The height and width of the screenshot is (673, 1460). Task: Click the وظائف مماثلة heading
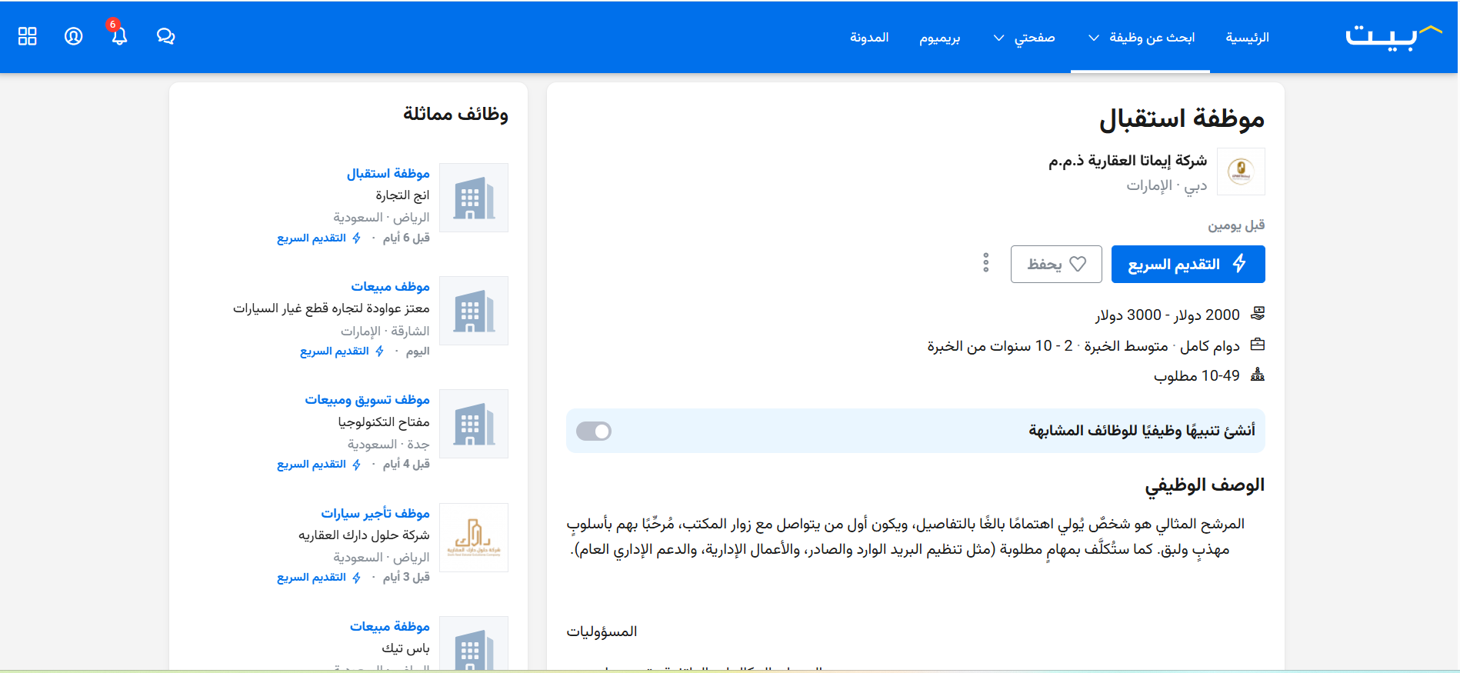point(455,114)
